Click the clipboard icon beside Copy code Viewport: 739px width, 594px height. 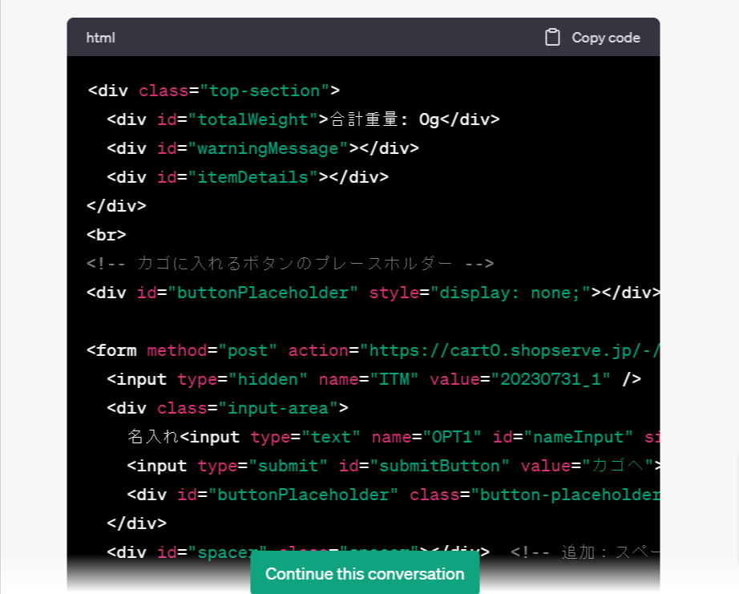point(552,38)
